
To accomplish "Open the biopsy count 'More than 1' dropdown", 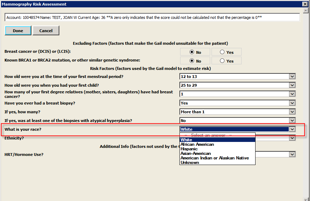I will [292, 112].
